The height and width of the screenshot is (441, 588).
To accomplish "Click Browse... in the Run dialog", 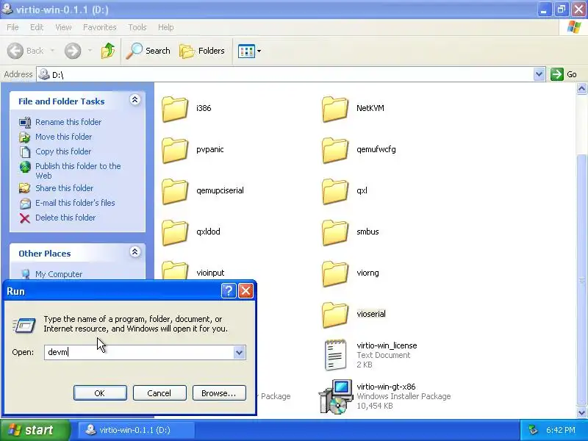I will click(x=219, y=393).
